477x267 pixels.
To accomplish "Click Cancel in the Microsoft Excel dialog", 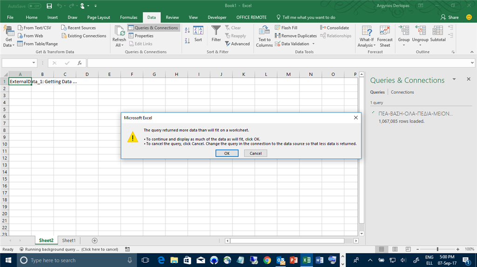I will tap(256, 153).
